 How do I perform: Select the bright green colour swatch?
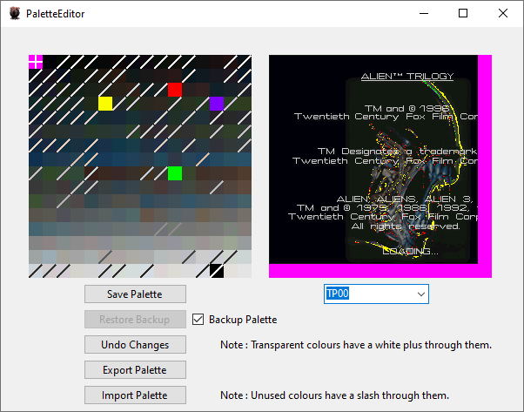pyautogui.click(x=175, y=173)
